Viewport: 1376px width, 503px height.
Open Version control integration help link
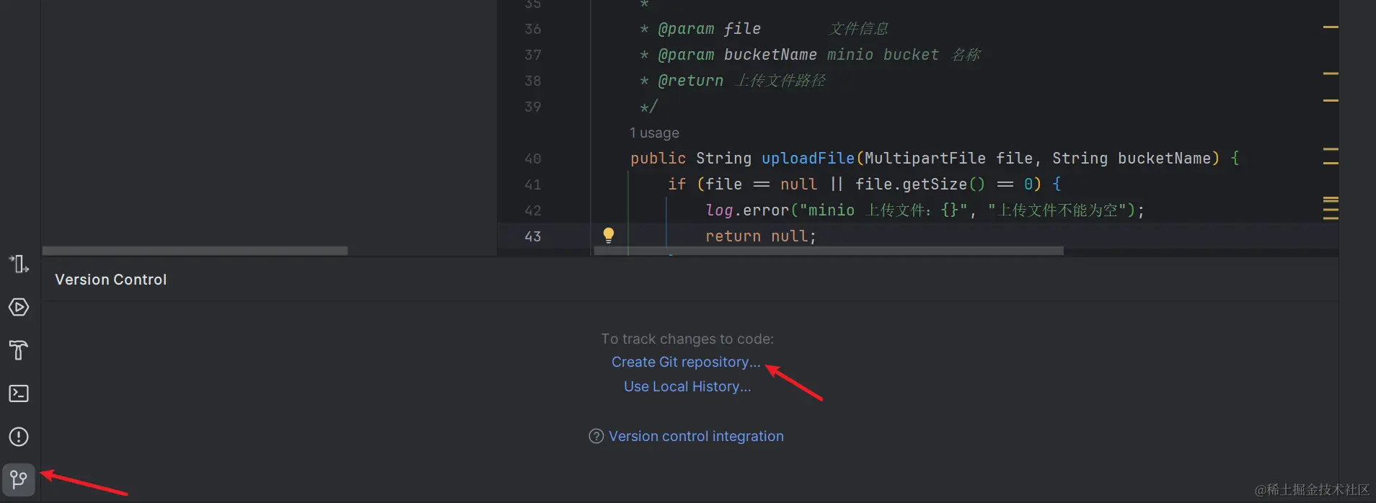[x=696, y=436]
